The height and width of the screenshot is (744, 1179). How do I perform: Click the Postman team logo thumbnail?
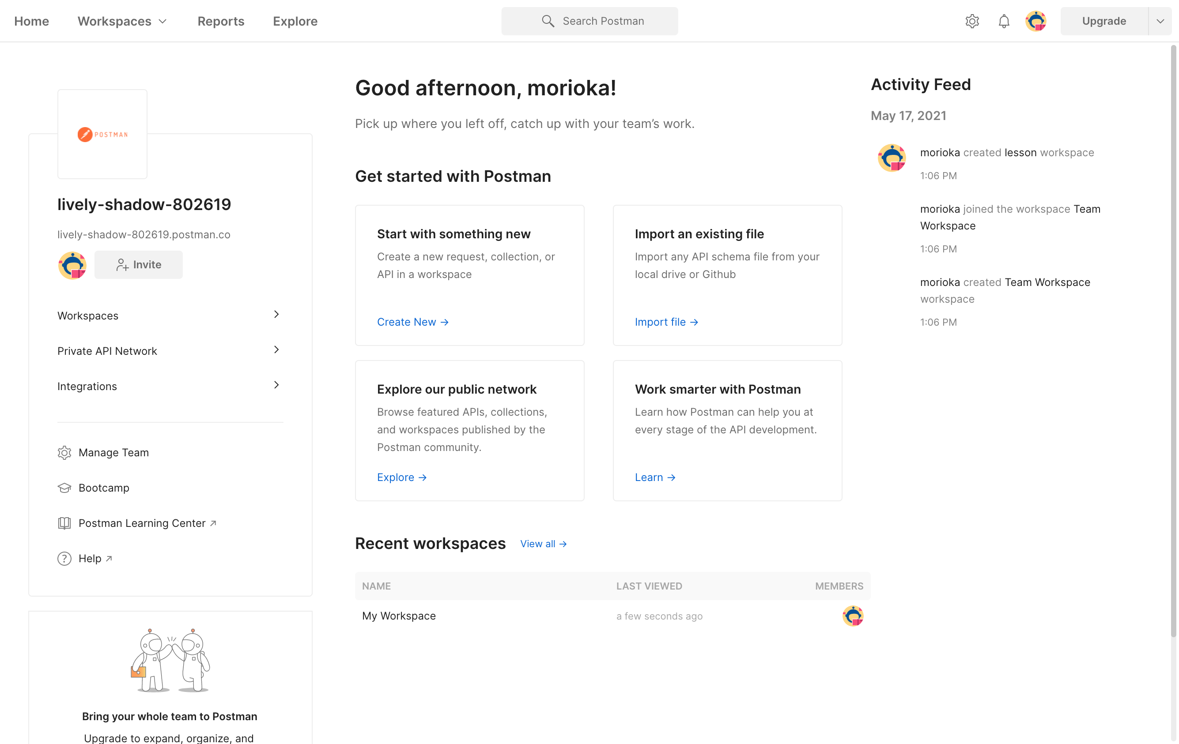102,134
